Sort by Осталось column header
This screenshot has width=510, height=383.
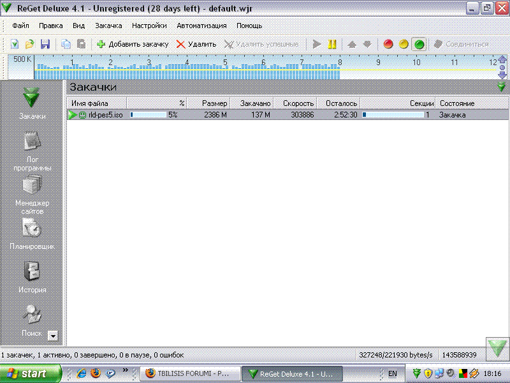[x=339, y=103]
